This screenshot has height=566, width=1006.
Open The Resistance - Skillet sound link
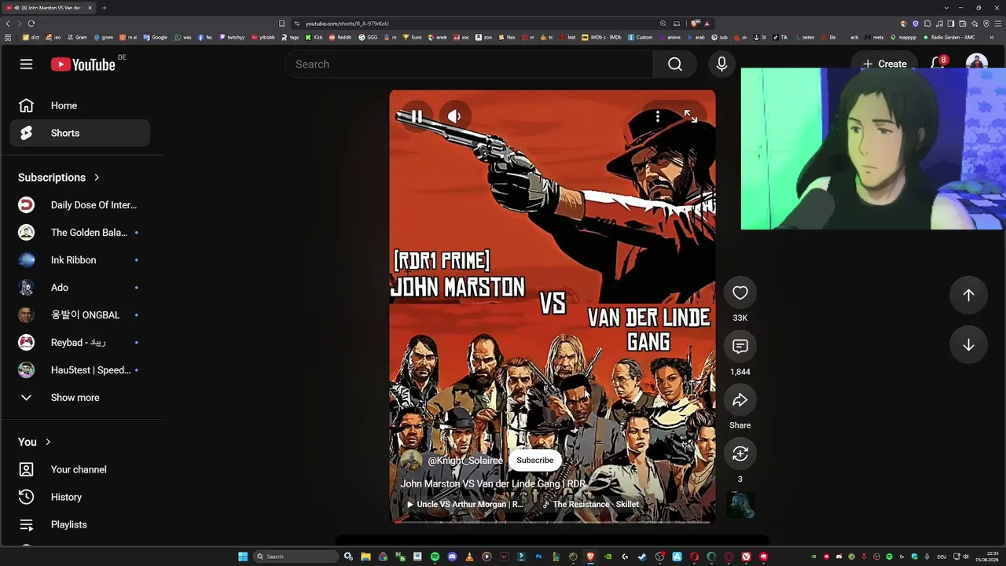pos(590,505)
